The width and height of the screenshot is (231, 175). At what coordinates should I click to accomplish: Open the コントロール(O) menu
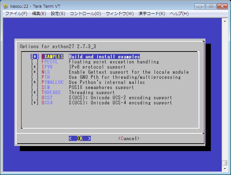click(85, 14)
